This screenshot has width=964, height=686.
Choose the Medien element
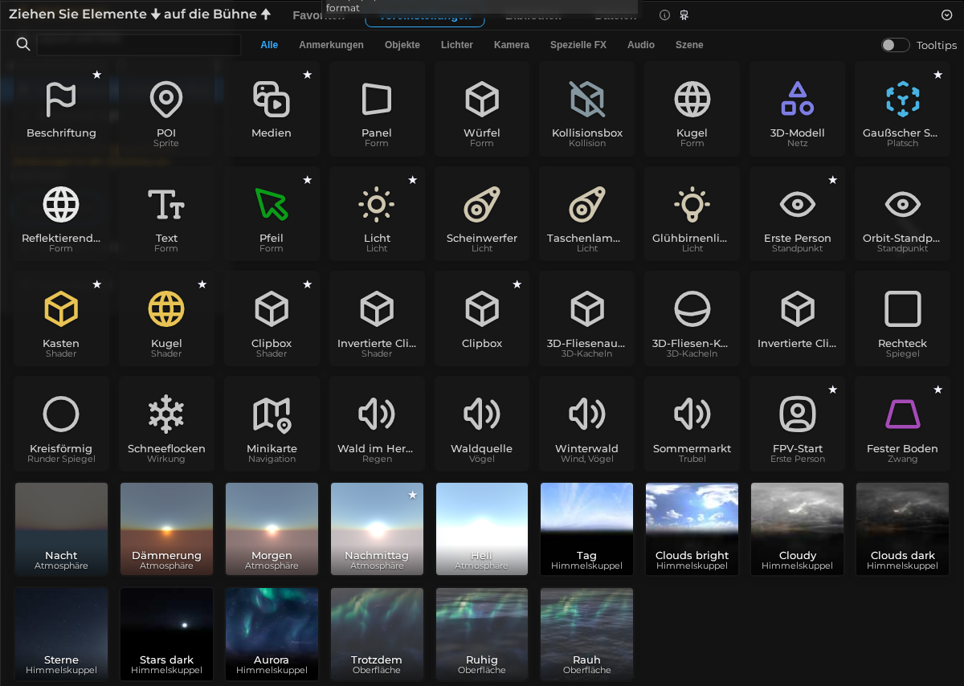click(x=272, y=108)
